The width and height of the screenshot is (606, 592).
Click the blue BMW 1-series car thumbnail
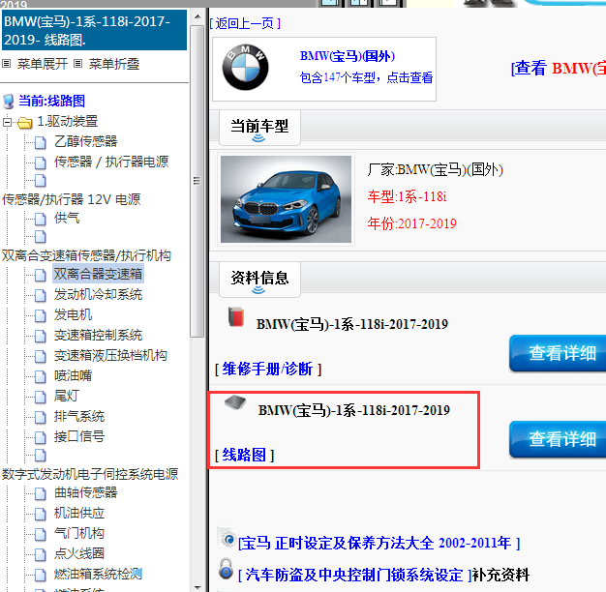286,199
